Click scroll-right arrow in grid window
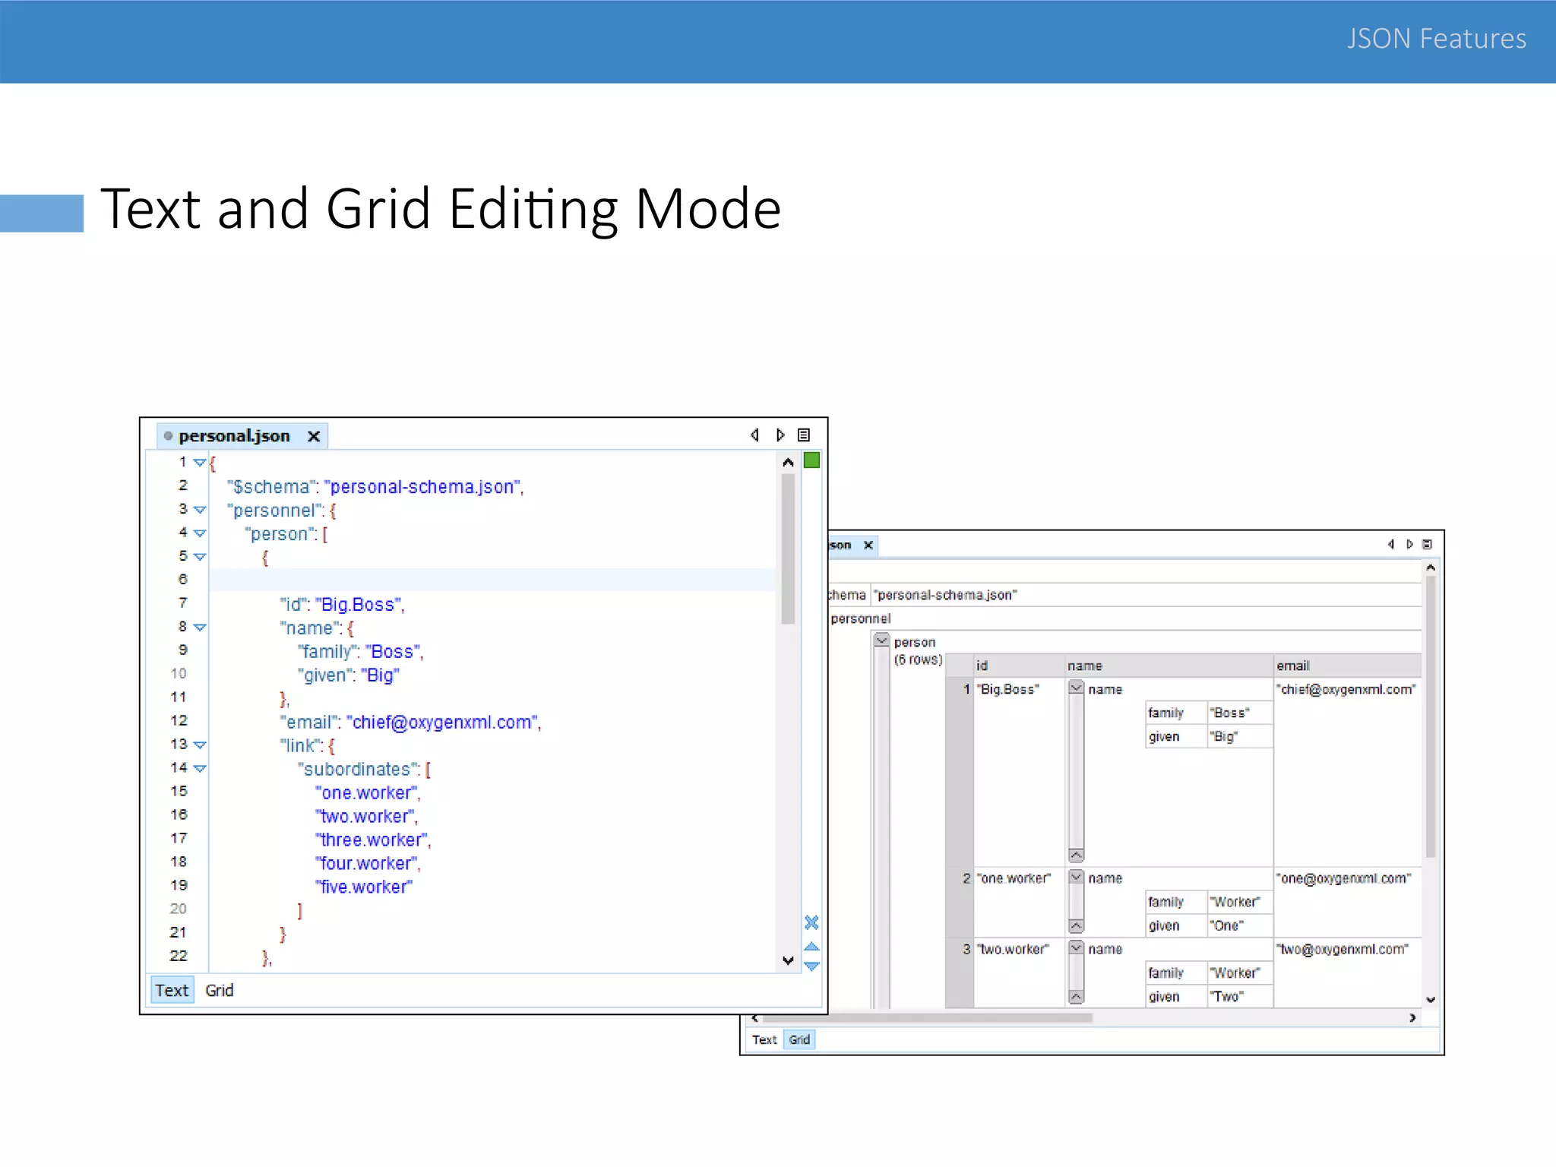This screenshot has height=1167, width=1556. click(1412, 1017)
